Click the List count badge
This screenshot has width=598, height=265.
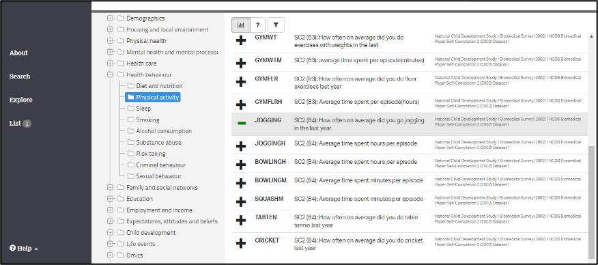pyautogui.click(x=27, y=124)
